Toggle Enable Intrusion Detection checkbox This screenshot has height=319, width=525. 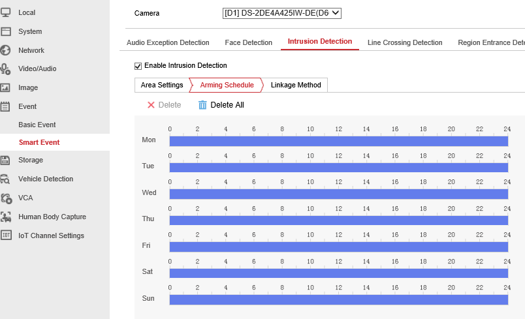(138, 66)
